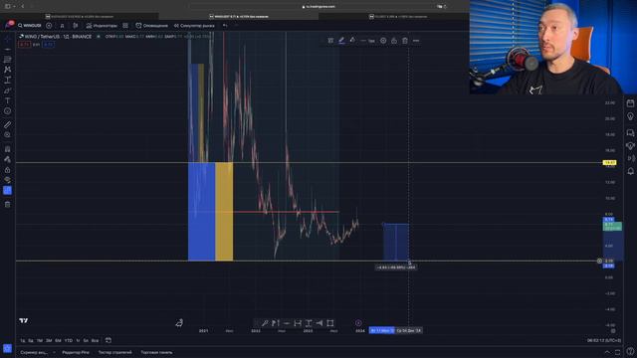
Task: Click the purple event marker on timeline
Action: click(358, 323)
